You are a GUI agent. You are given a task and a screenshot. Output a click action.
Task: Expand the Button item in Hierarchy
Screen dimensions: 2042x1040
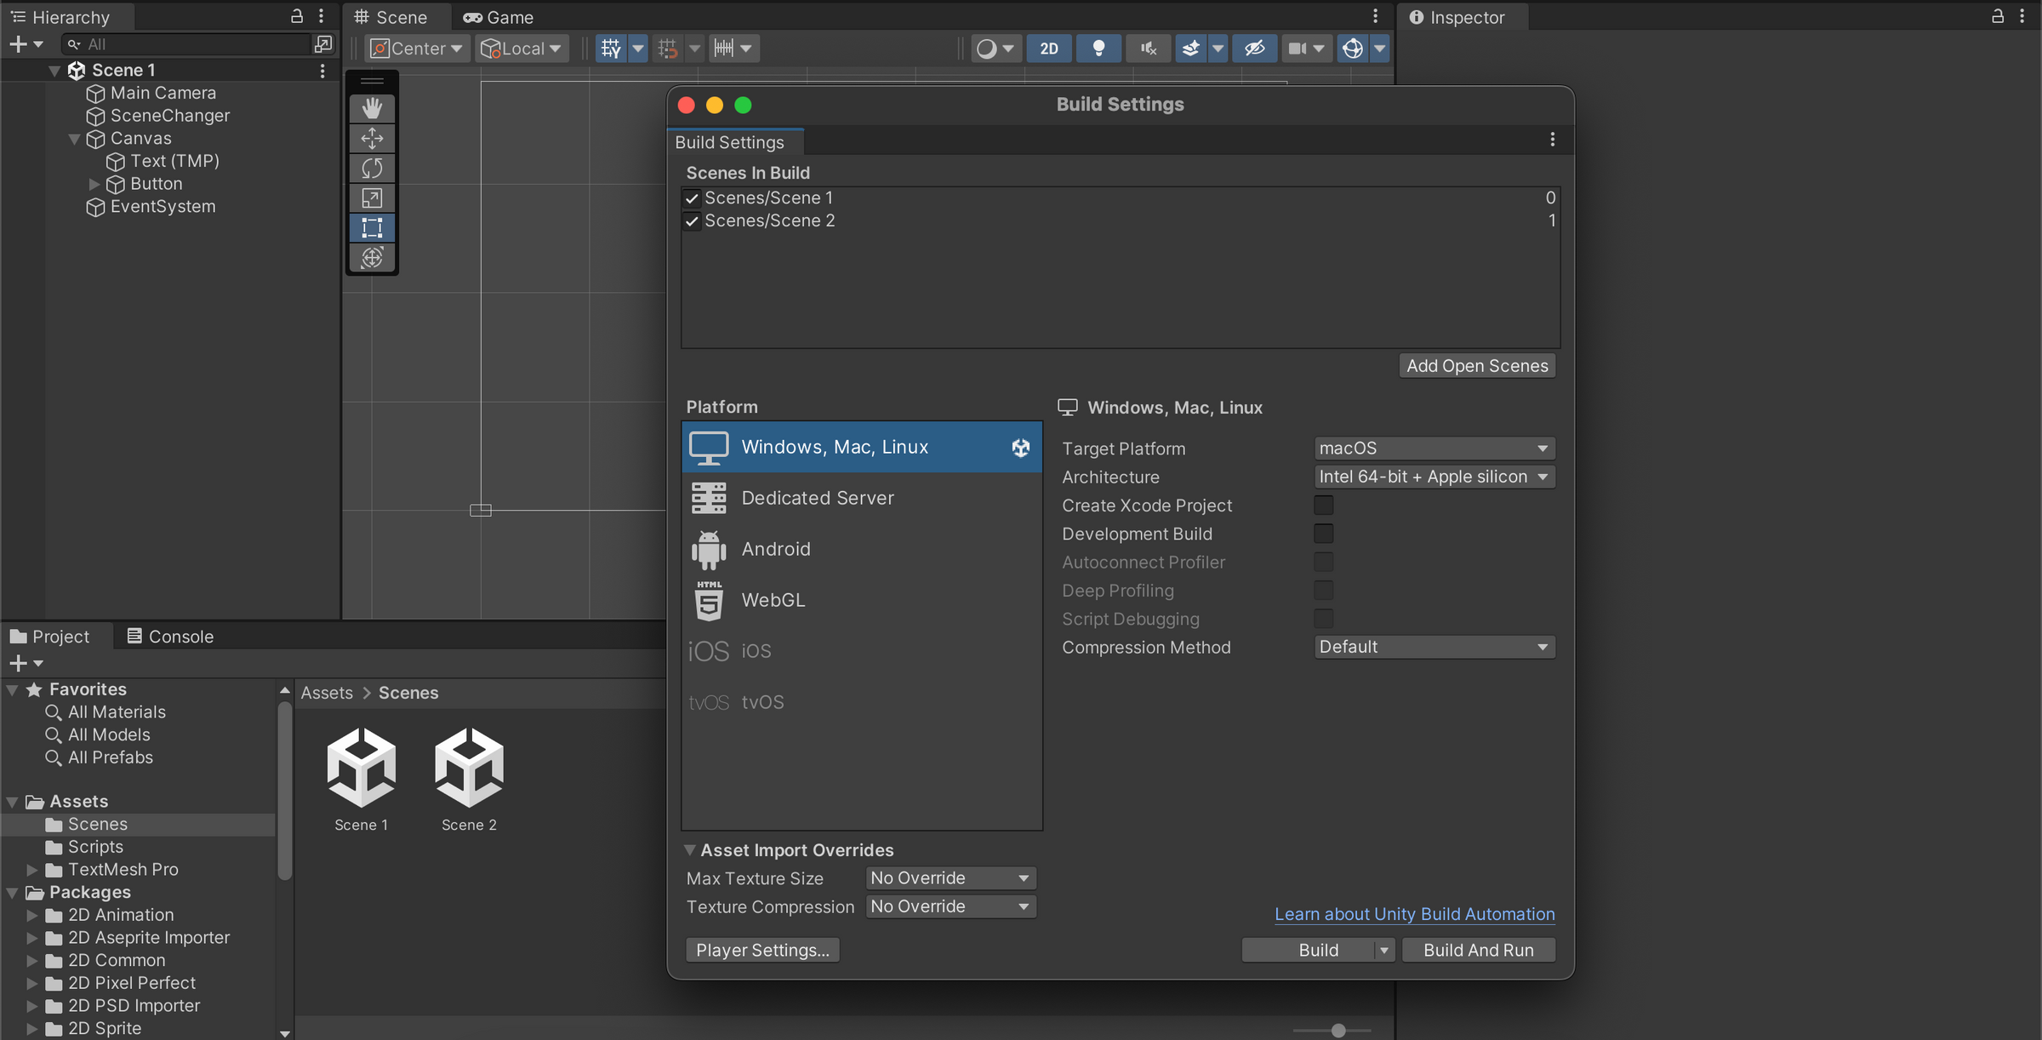pyautogui.click(x=94, y=184)
